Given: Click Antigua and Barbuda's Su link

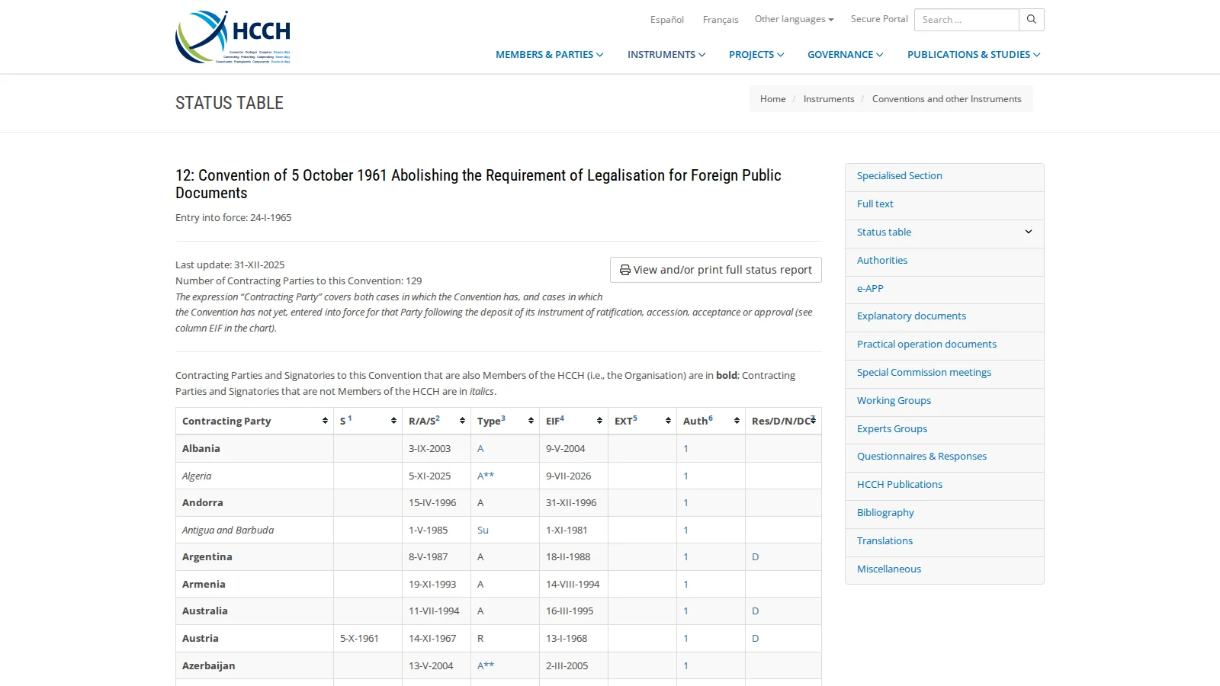Looking at the screenshot, I should 483,531.
